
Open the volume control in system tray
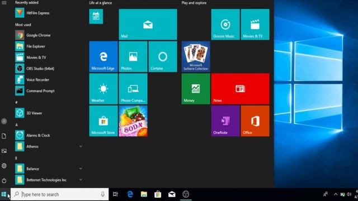pyautogui.click(x=349, y=194)
